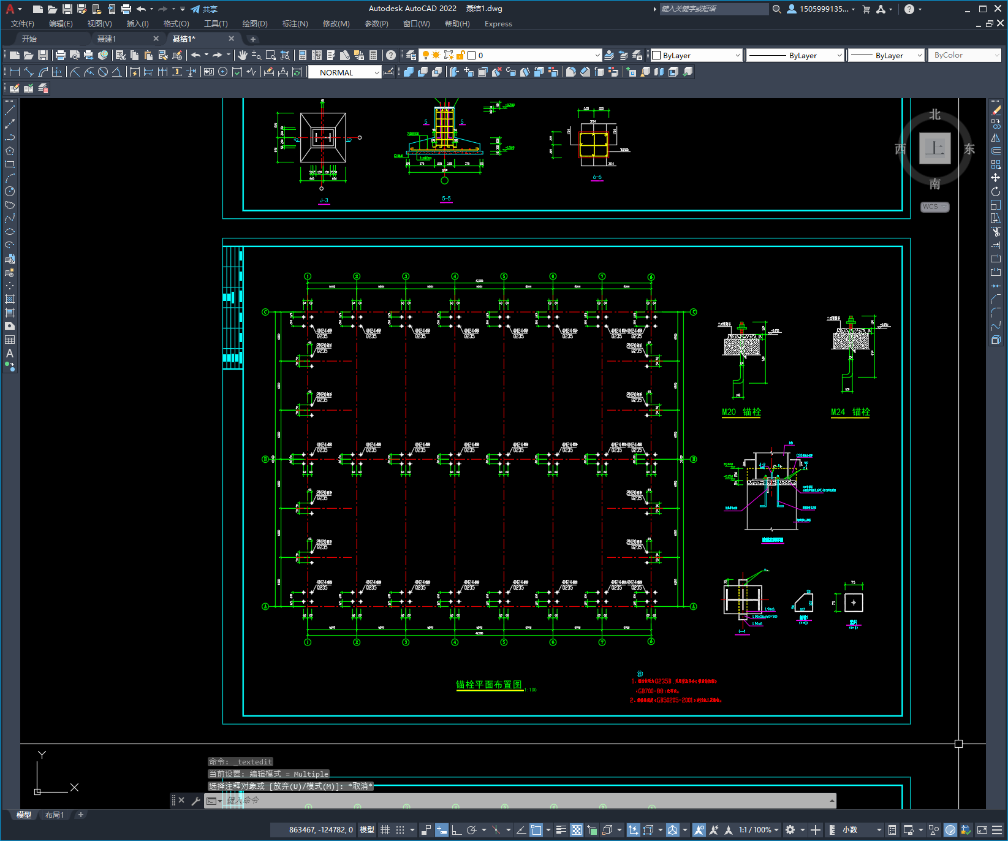Click the WCS button below the ViewCube
The width and height of the screenshot is (1008, 841).
point(934,207)
